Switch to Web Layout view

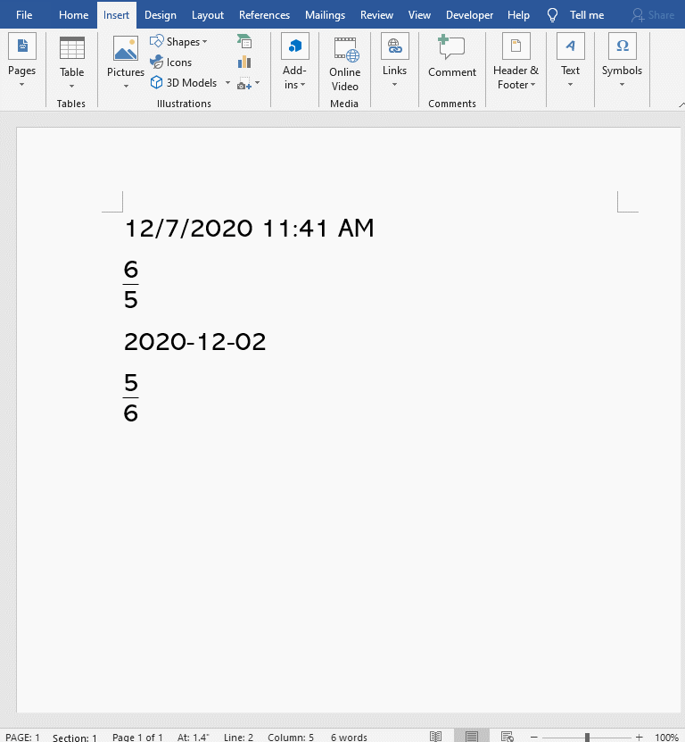pyautogui.click(x=508, y=736)
